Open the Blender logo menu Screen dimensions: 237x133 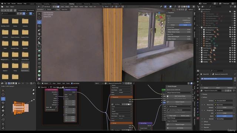coord(2,3)
